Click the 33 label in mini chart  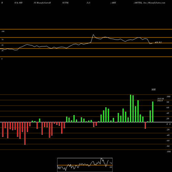(111, 167)
